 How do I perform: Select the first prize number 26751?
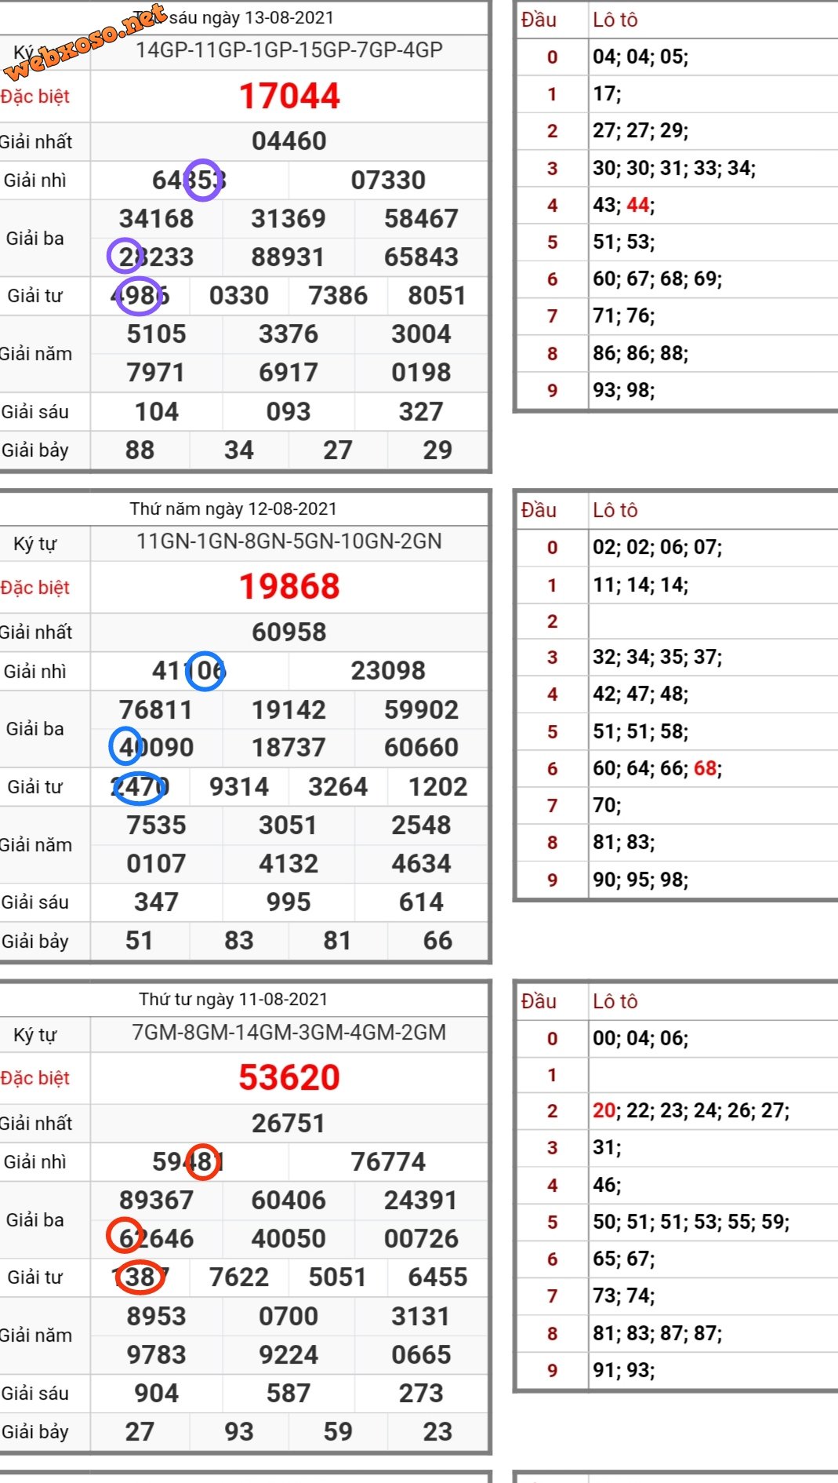click(x=289, y=1124)
